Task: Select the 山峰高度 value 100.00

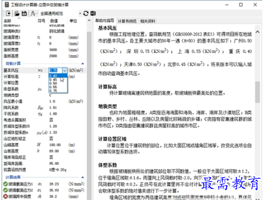Action: coord(55,145)
